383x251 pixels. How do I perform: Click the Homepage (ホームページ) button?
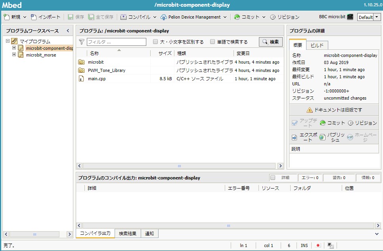[x=362, y=137]
